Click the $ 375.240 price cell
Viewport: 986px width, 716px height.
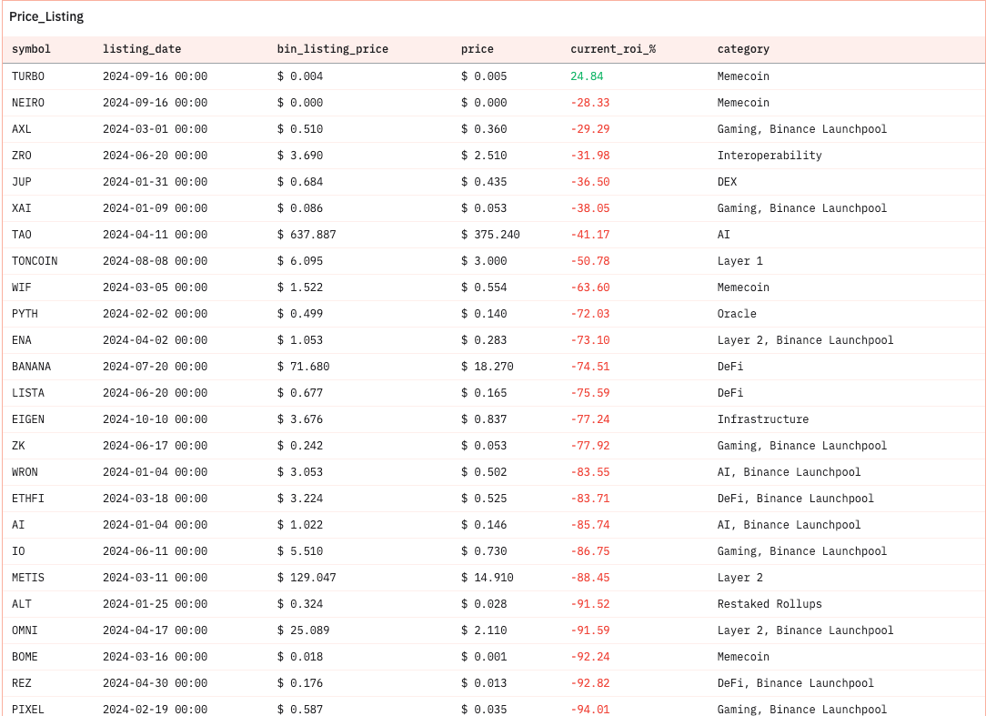point(490,235)
